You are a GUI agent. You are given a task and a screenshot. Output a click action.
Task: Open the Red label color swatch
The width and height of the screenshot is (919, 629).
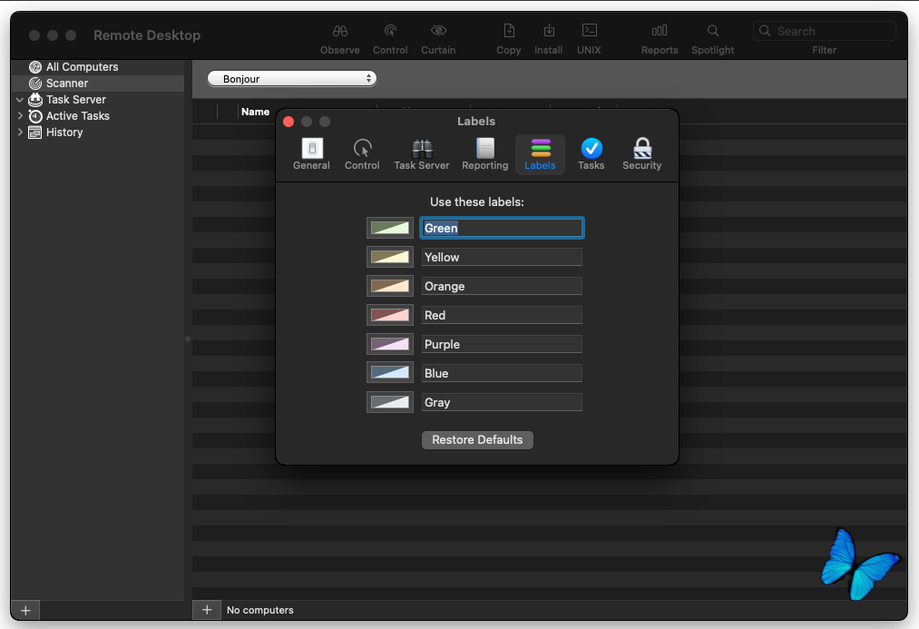(390, 315)
